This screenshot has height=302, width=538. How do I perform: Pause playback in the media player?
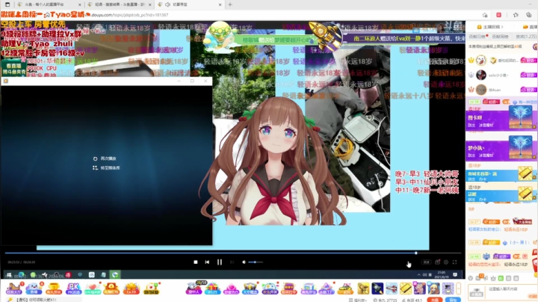coord(219,262)
